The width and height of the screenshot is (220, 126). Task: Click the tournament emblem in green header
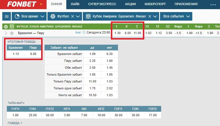(12, 26)
